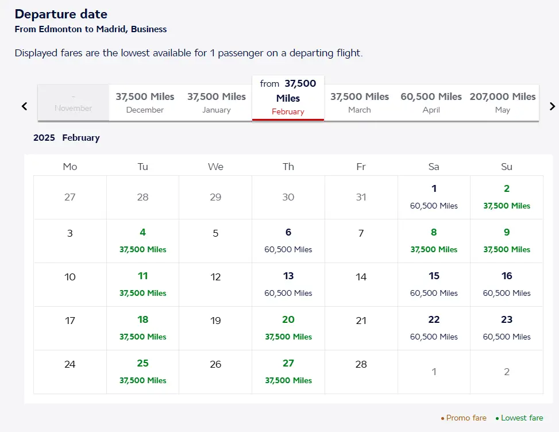Image resolution: width=559 pixels, height=432 pixels.
Task: Select February 11 for 37,500 Miles
Action: coord(142,284)
